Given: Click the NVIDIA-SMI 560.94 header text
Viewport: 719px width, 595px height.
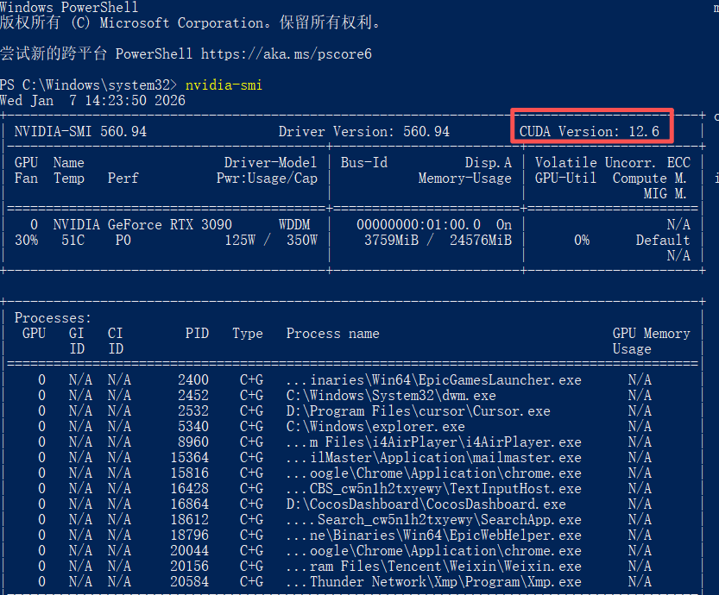Looking at the screenshot, I should [x=80, y=132].
